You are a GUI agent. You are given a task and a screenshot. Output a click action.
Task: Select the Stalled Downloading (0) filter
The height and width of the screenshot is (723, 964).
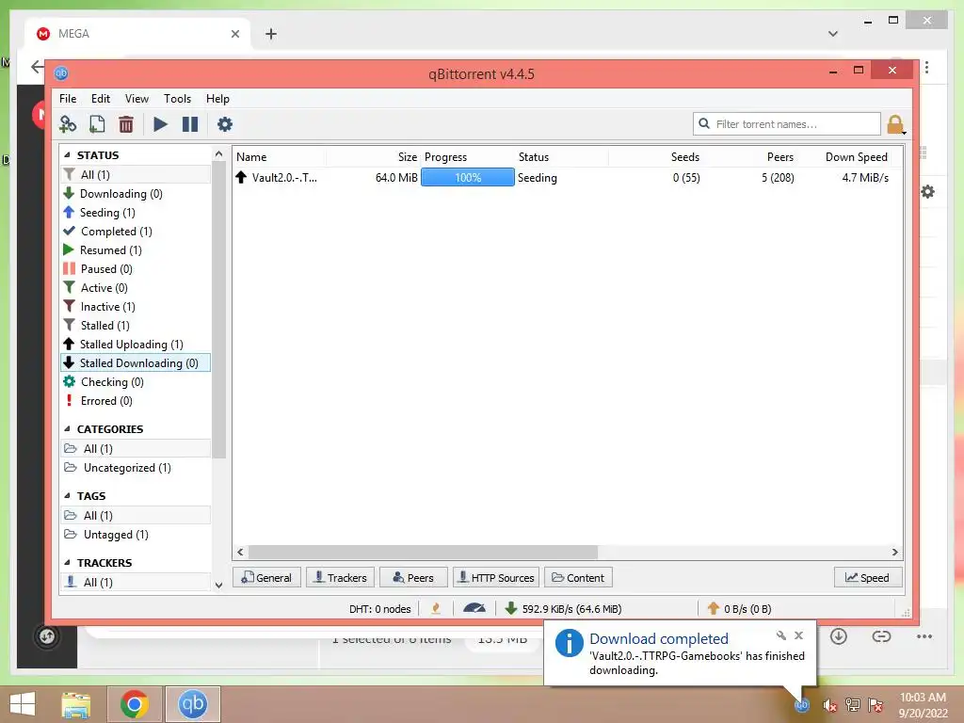coord(136,362)
